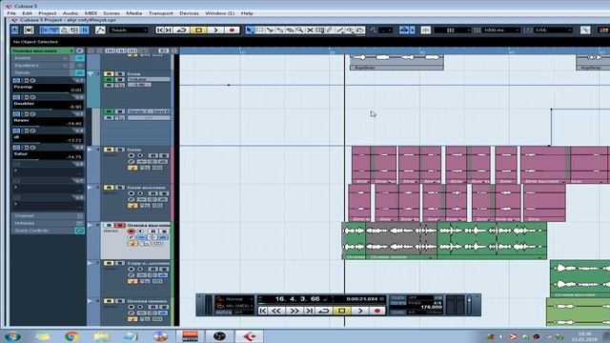Image resolution: width=610 pixels, height=343 pixels.
Task: Select the Zoom magnifier tool
Action: click(x=300, y=30)
